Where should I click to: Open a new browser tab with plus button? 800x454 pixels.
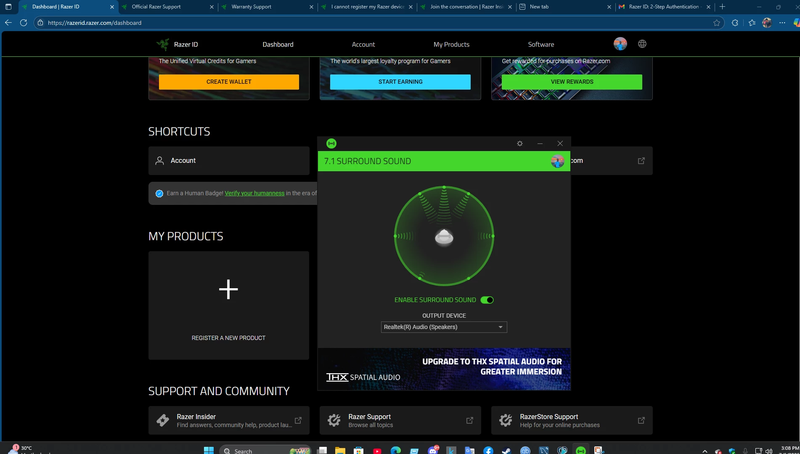click(722, 7)
